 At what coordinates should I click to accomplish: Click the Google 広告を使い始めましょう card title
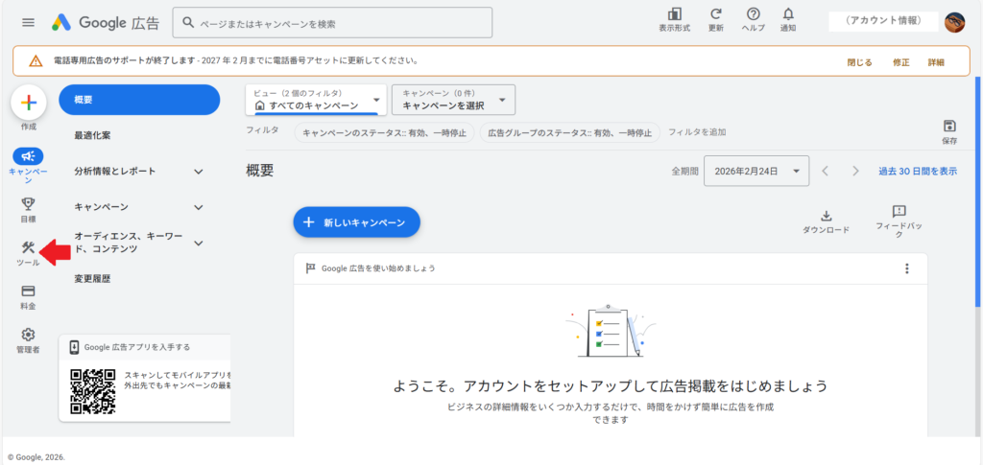point(378,268)
